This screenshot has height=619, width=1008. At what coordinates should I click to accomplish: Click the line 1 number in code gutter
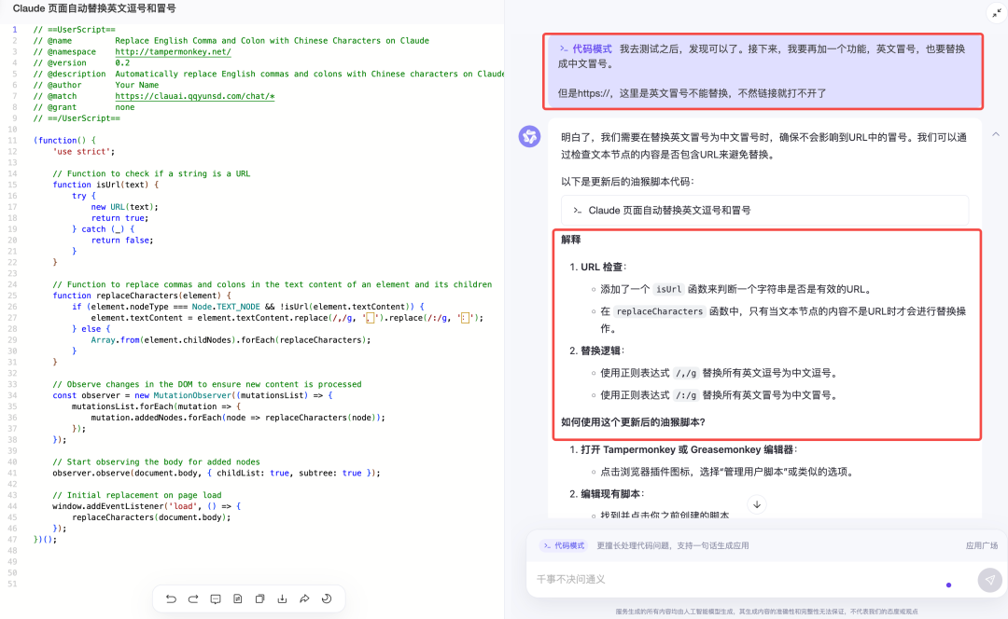tap(14, 30)
